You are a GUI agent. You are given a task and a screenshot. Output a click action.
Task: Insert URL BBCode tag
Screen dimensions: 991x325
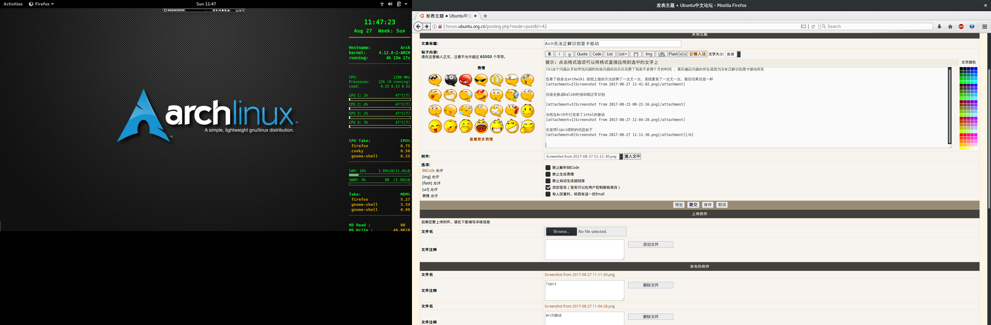click(661, 54)
